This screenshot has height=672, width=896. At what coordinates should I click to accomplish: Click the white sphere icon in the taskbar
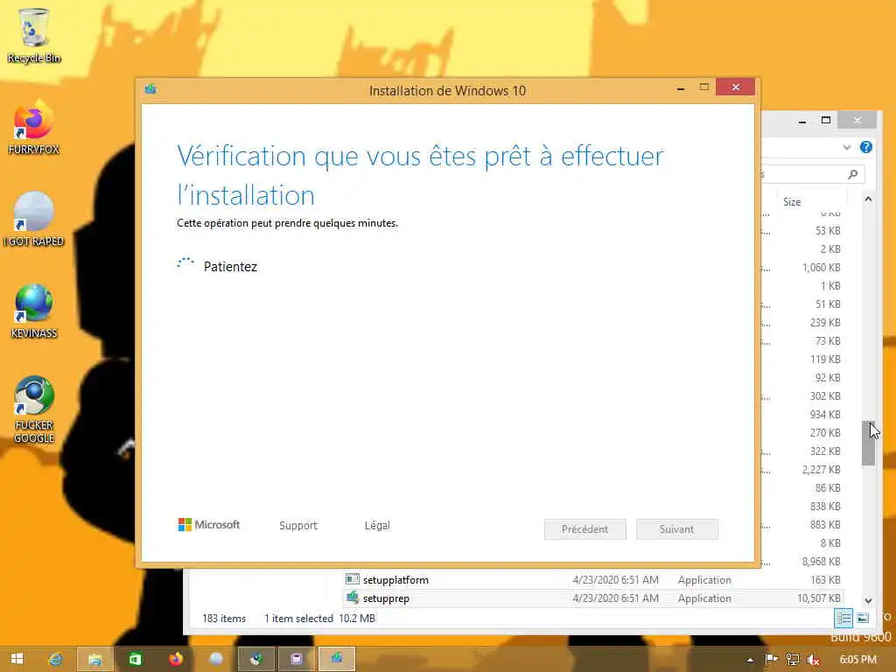coord(215,659)
